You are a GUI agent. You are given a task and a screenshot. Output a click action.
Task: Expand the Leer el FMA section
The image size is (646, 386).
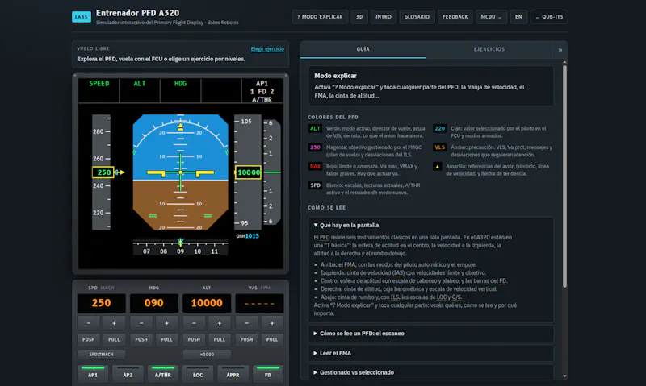[431, 353]
